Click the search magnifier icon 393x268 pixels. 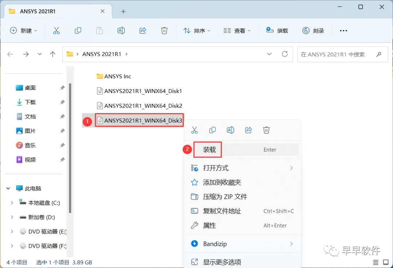click(379, 54)
